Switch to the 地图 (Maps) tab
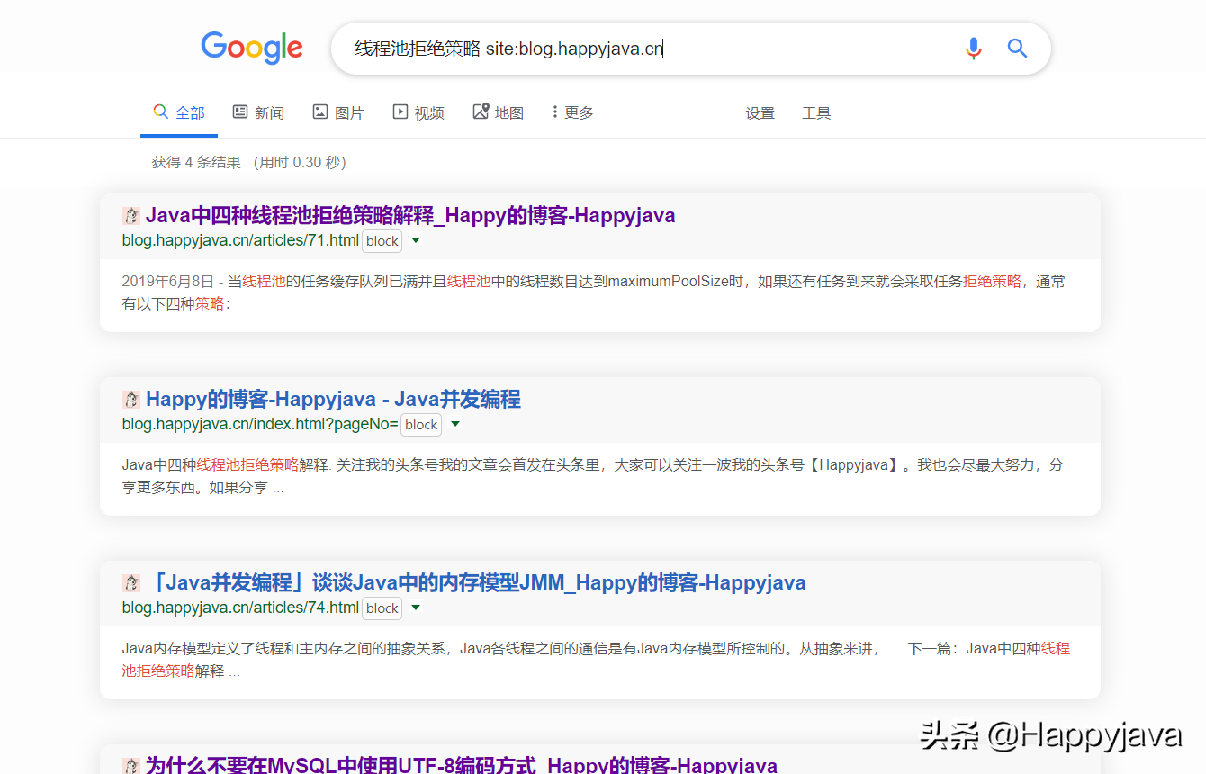This screenshot has height=774, width=1206. [x=498, y=112]
